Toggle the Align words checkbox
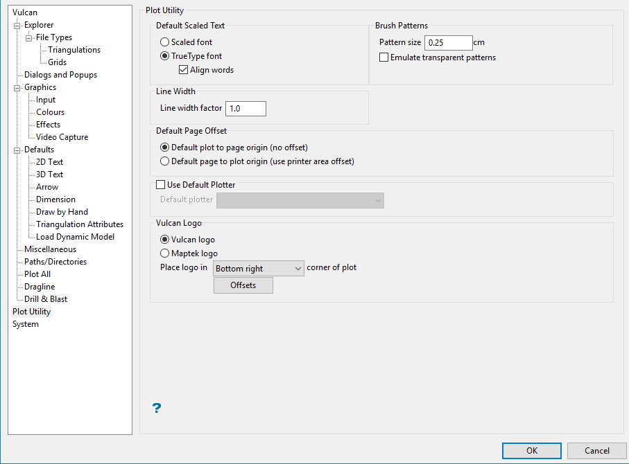The image size is (629, 464). [183, 70]
